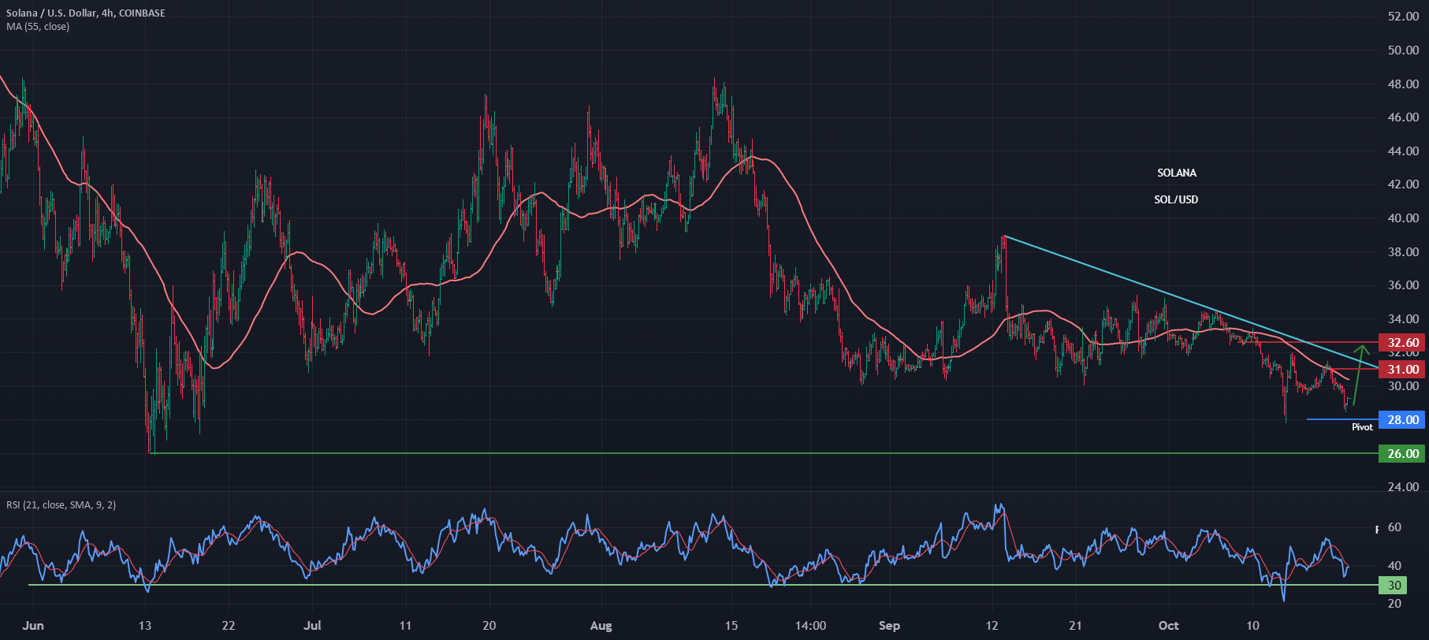Click the red 31.00 price label

click(x=1403, y=370)
